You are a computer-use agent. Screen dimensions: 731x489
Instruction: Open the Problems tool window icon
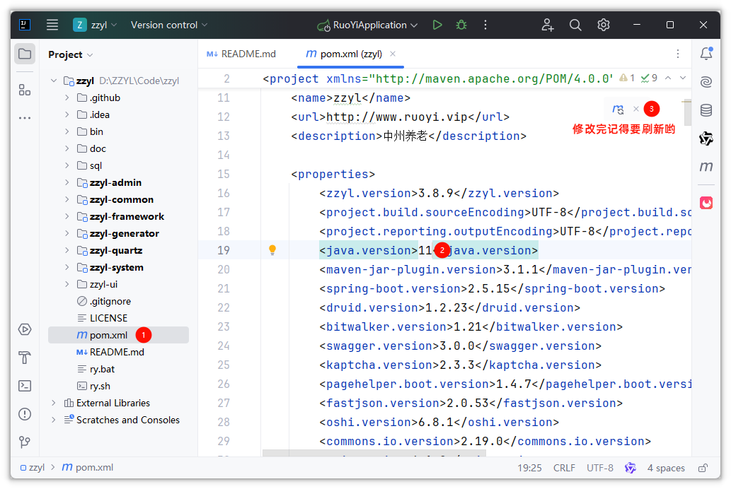(x=25, y=414)
